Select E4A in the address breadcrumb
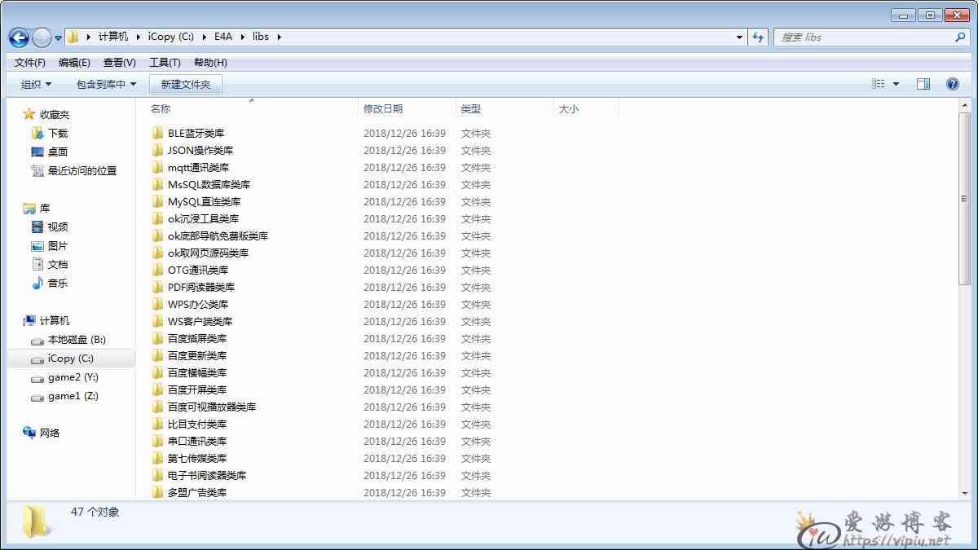Image resolution: width=978 pixels, height=550 pixels. (x=224, y=37)
